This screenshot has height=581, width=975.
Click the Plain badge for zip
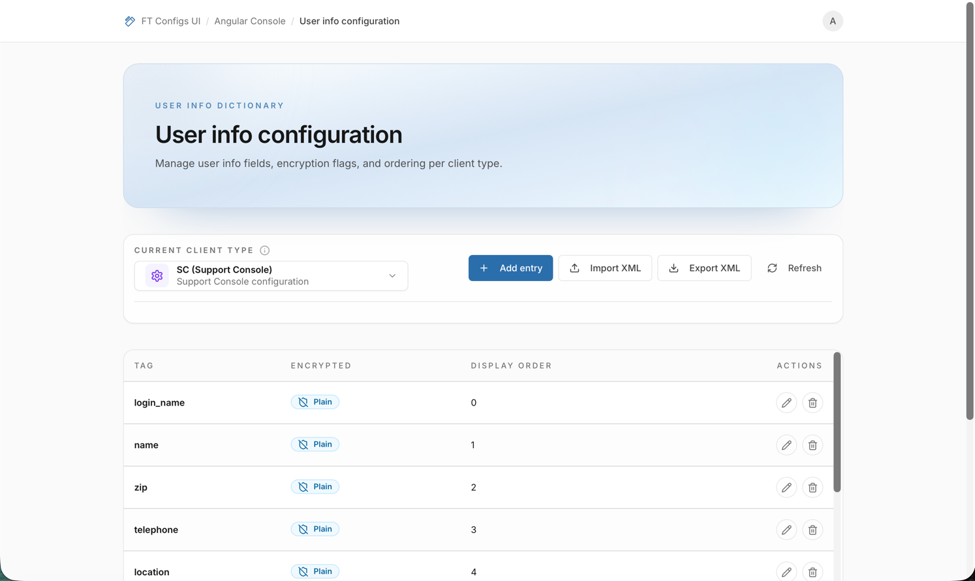pyautogui.click(x=315, y=487)
